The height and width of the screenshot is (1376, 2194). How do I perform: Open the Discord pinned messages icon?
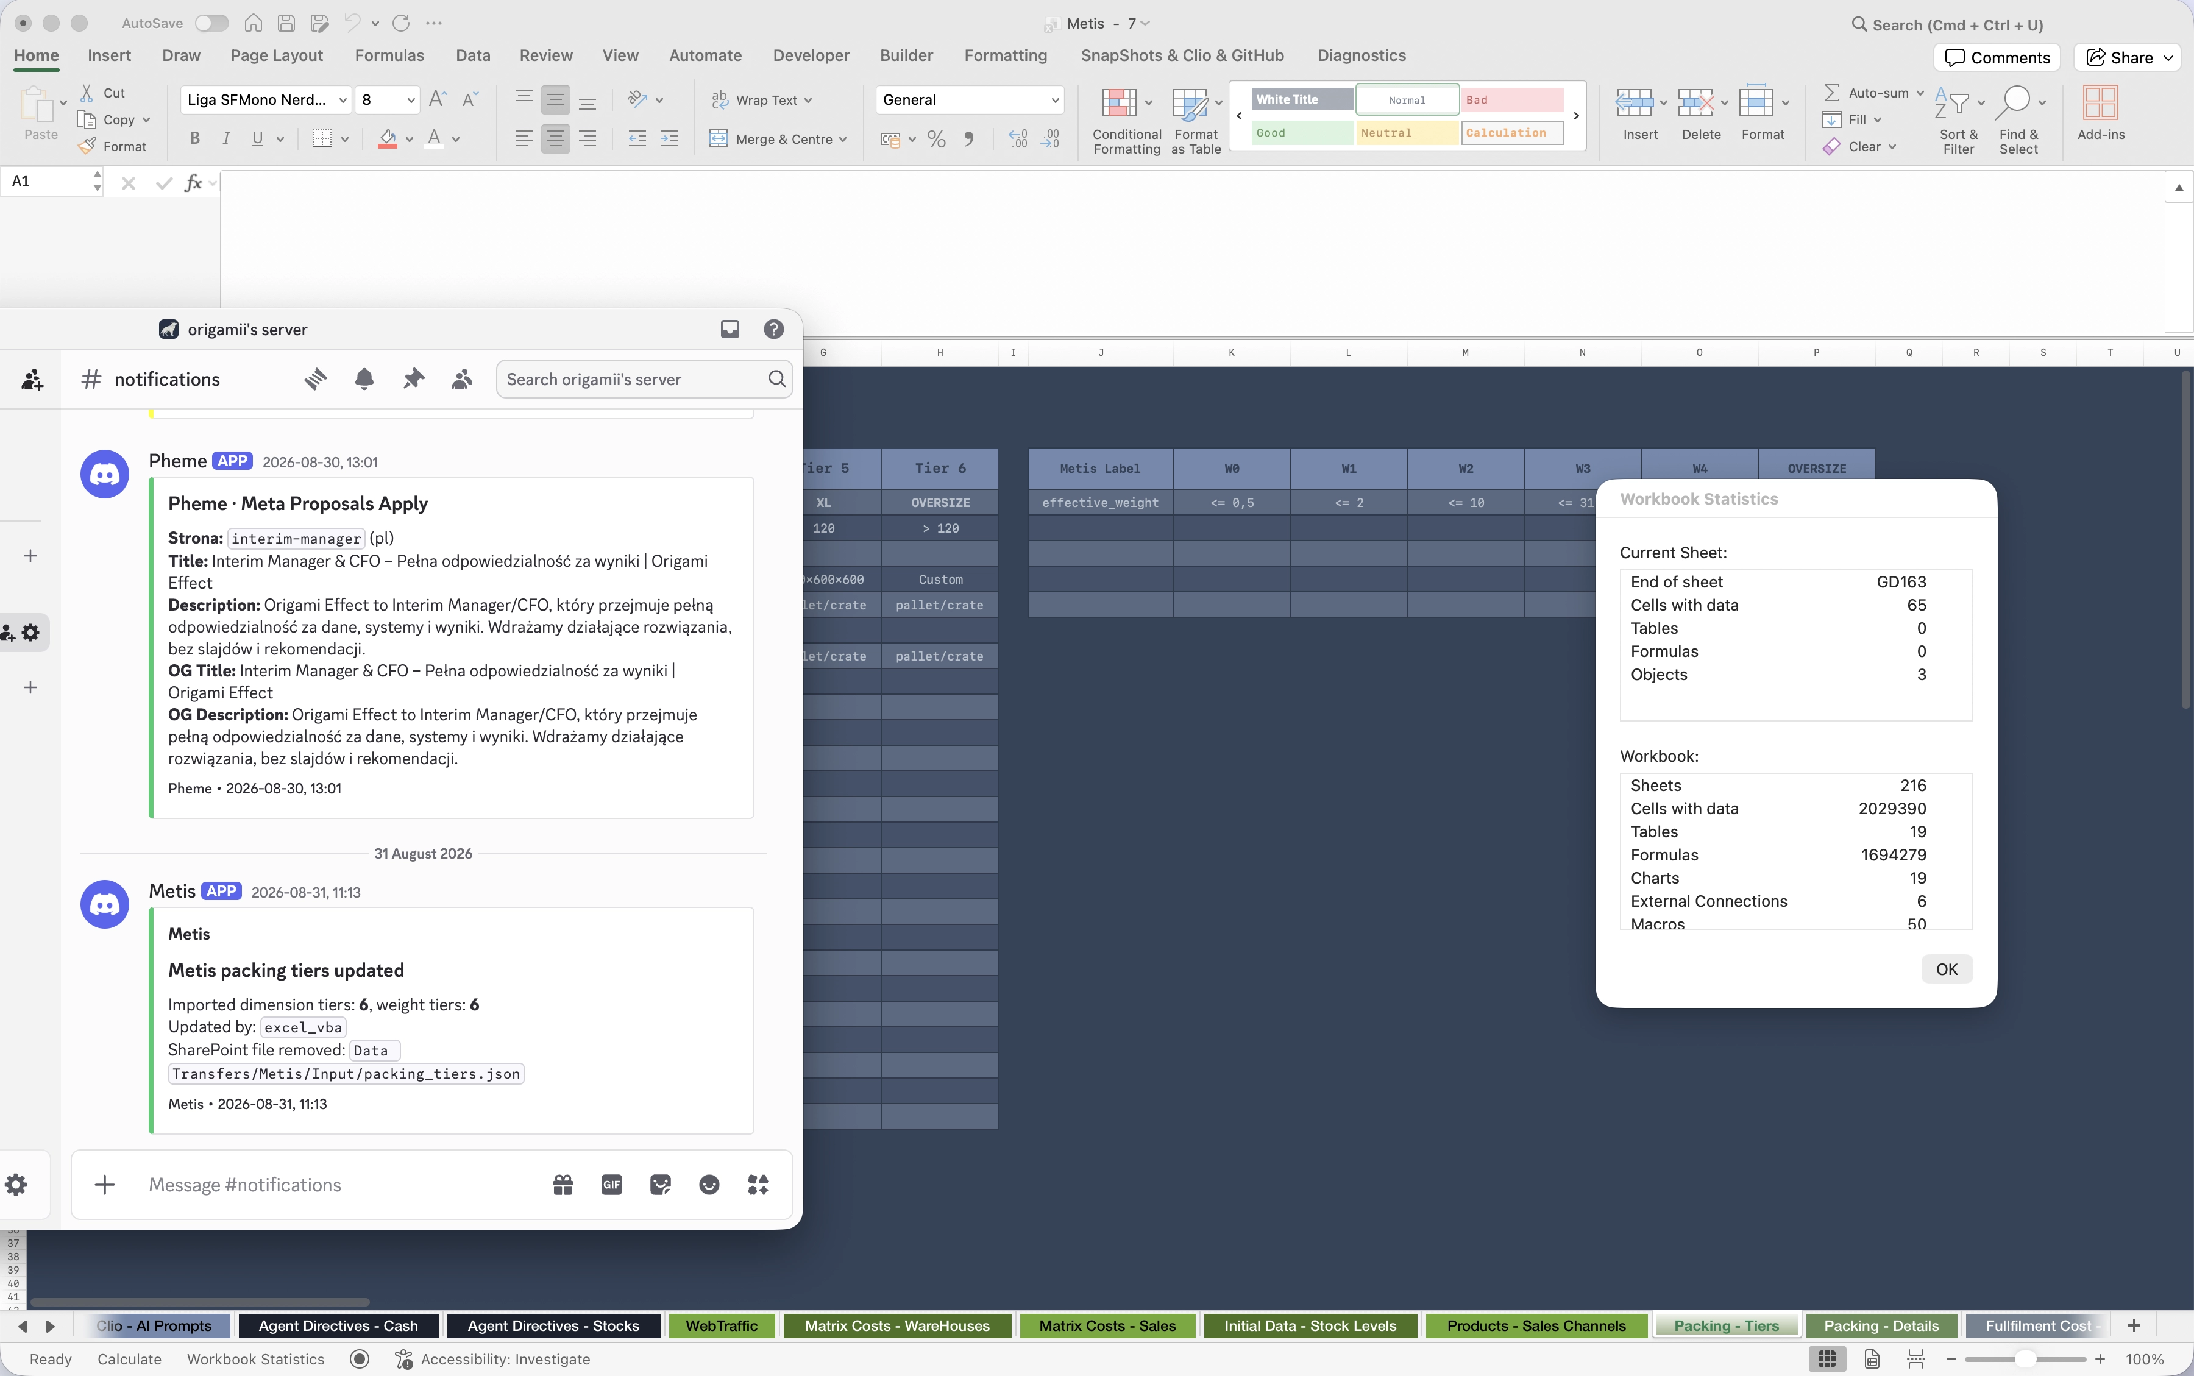413,378
